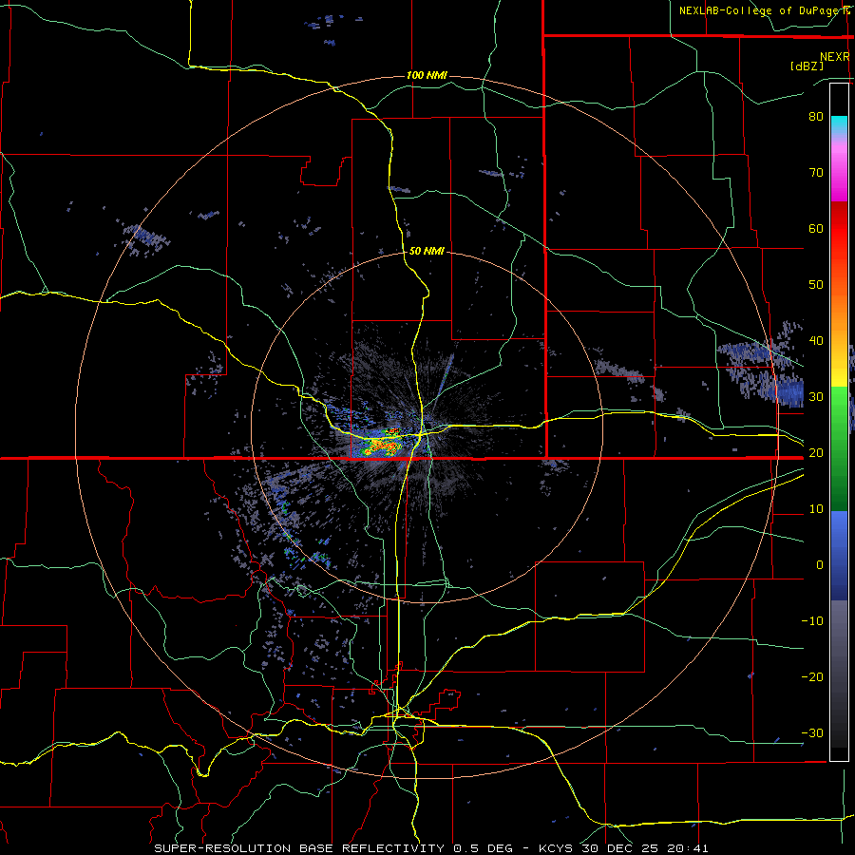This screenshot has height=855, width=855.
Task: Click the -30 value on dBZ scale
Action: tap(812, 733)
